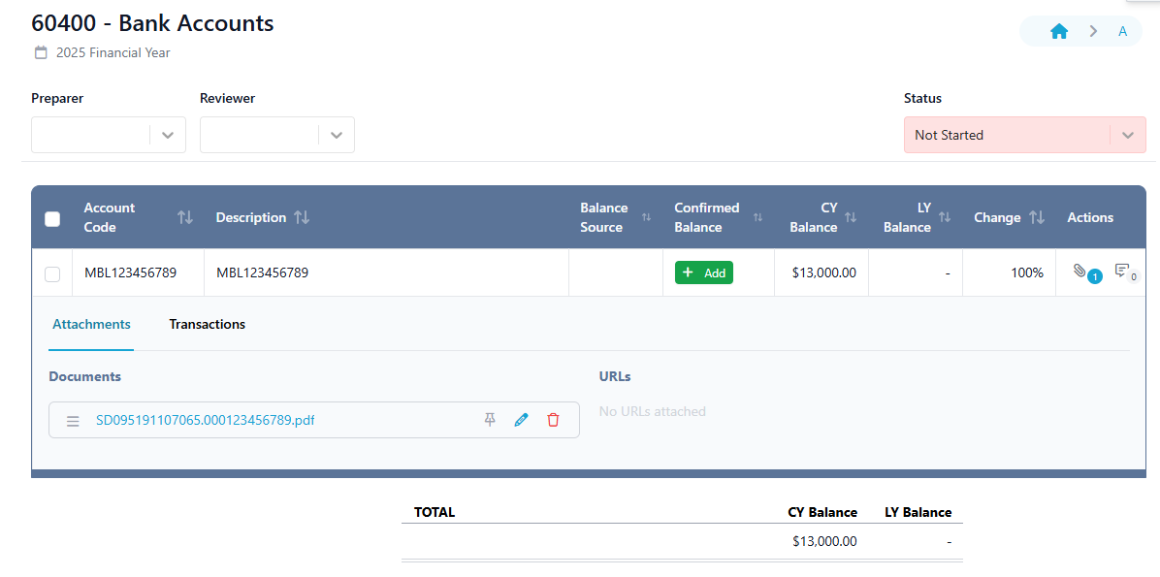Open the Reviewer dropdown
Viewport: 1160px width, 577px height.
[336, 135]
